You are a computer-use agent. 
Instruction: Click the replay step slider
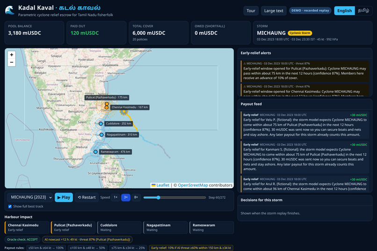(174, 197)
